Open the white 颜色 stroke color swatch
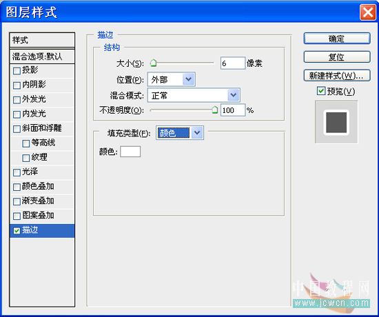The height and width of the screenshot is (317, 379). 130,152
